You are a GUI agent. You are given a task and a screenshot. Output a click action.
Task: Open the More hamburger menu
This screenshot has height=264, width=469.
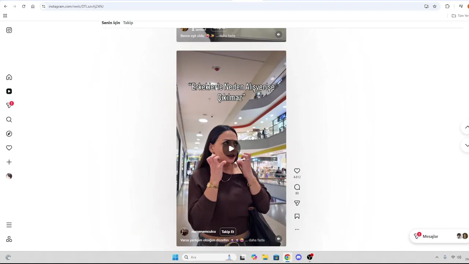[x=9, y=225]
